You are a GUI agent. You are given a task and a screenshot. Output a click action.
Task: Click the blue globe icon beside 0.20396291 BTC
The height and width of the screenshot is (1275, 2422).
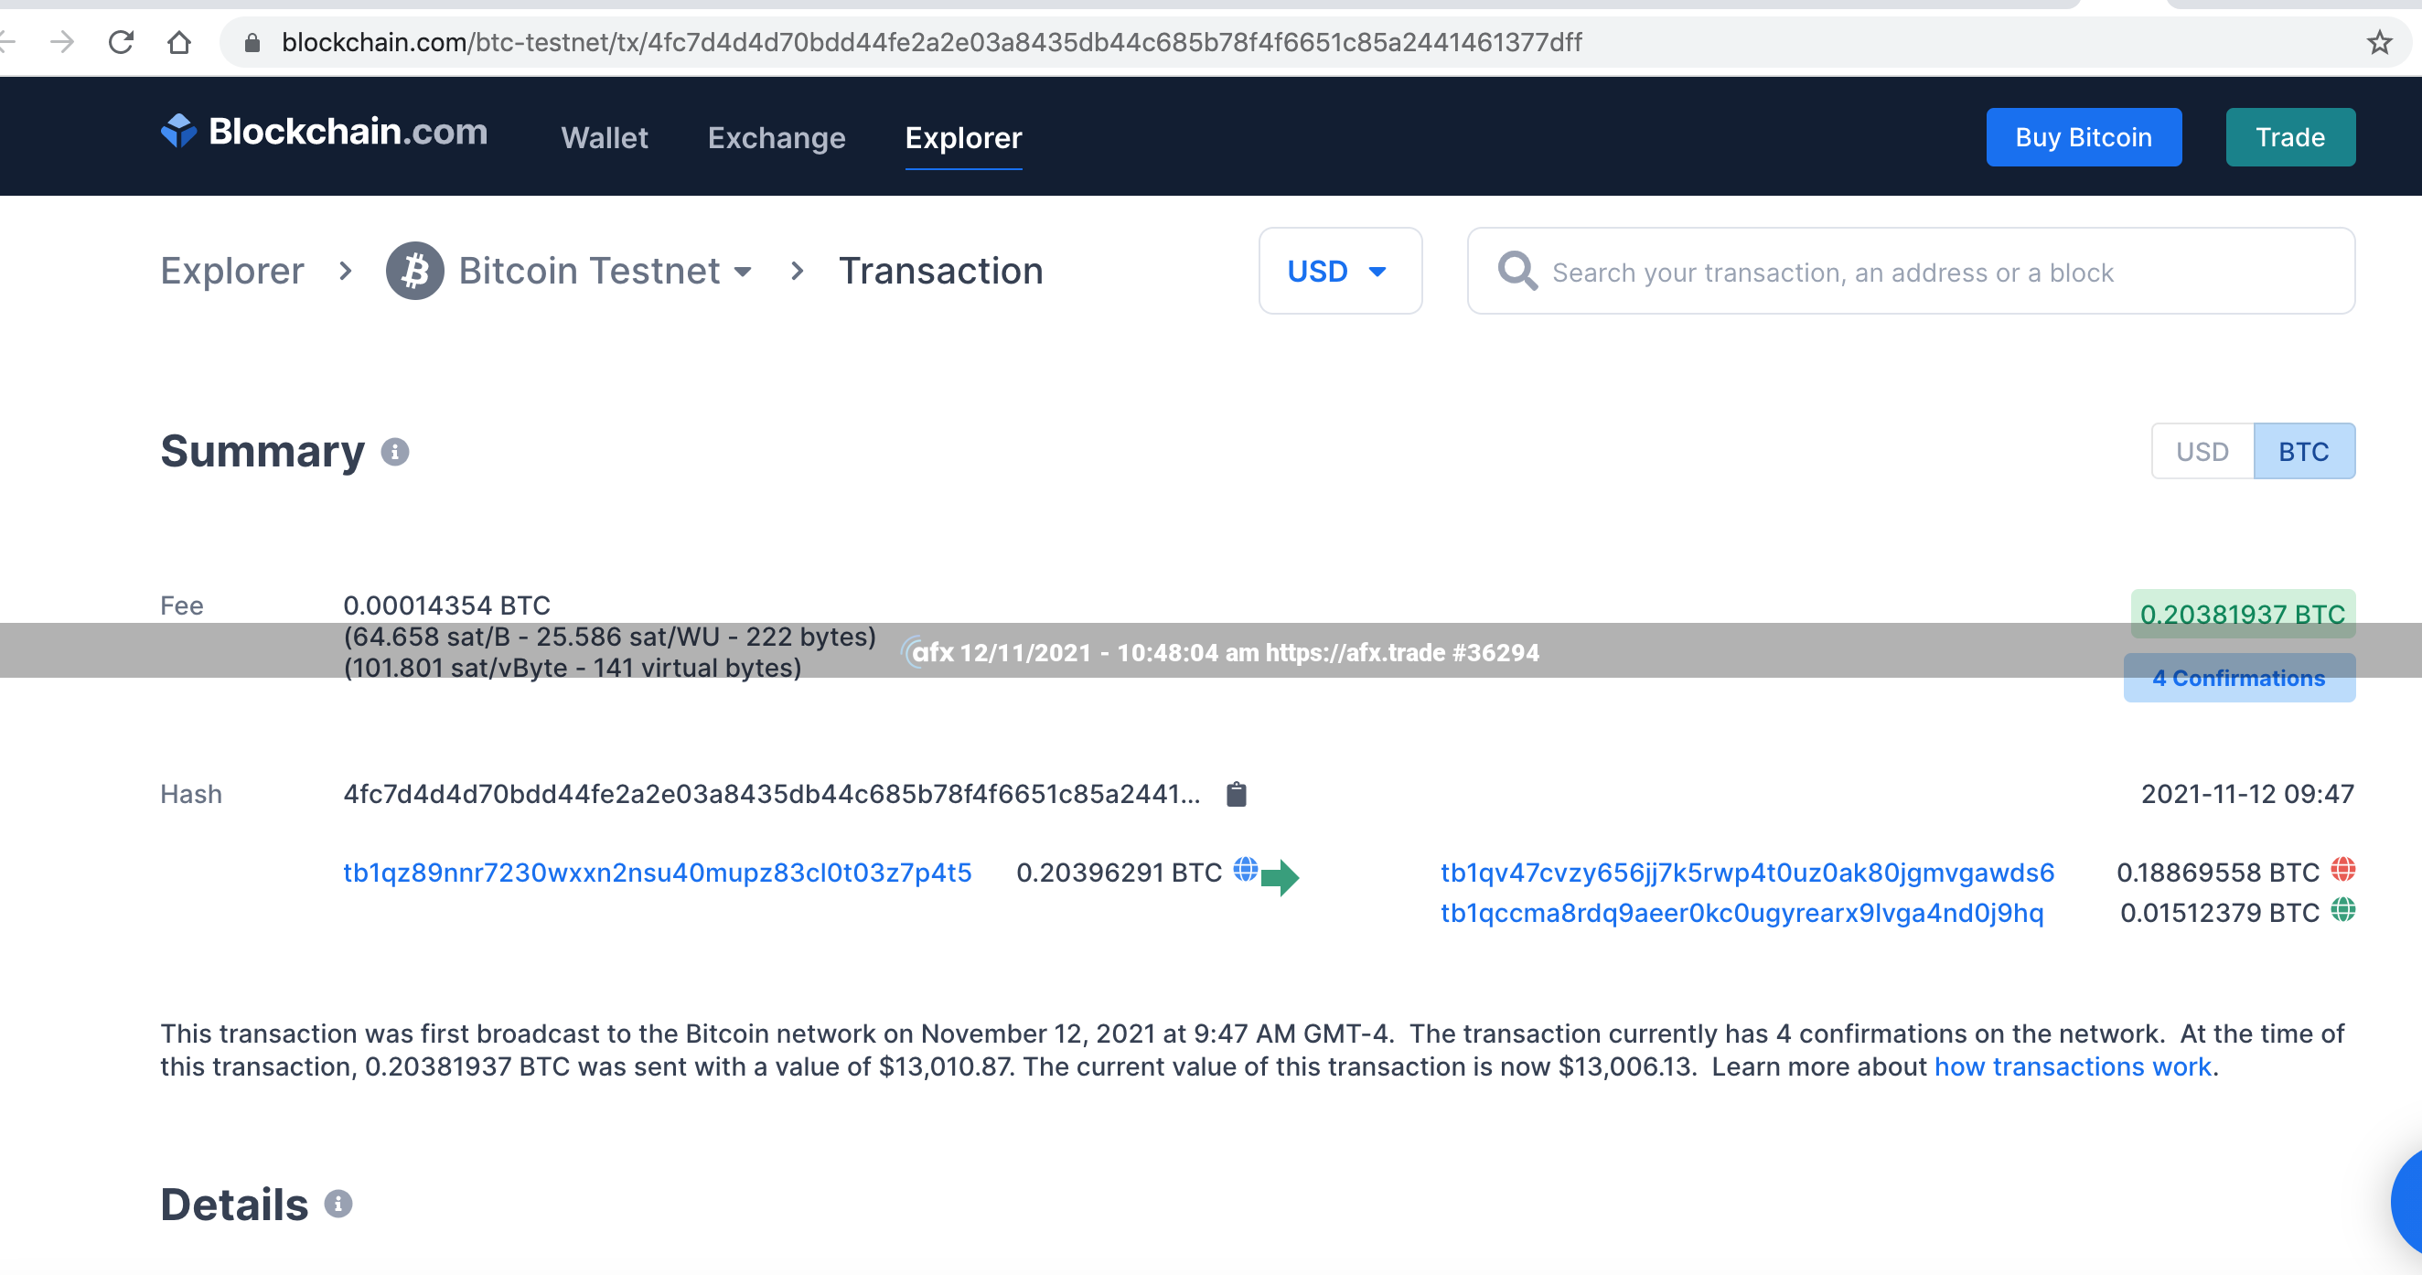(1245, 870)
